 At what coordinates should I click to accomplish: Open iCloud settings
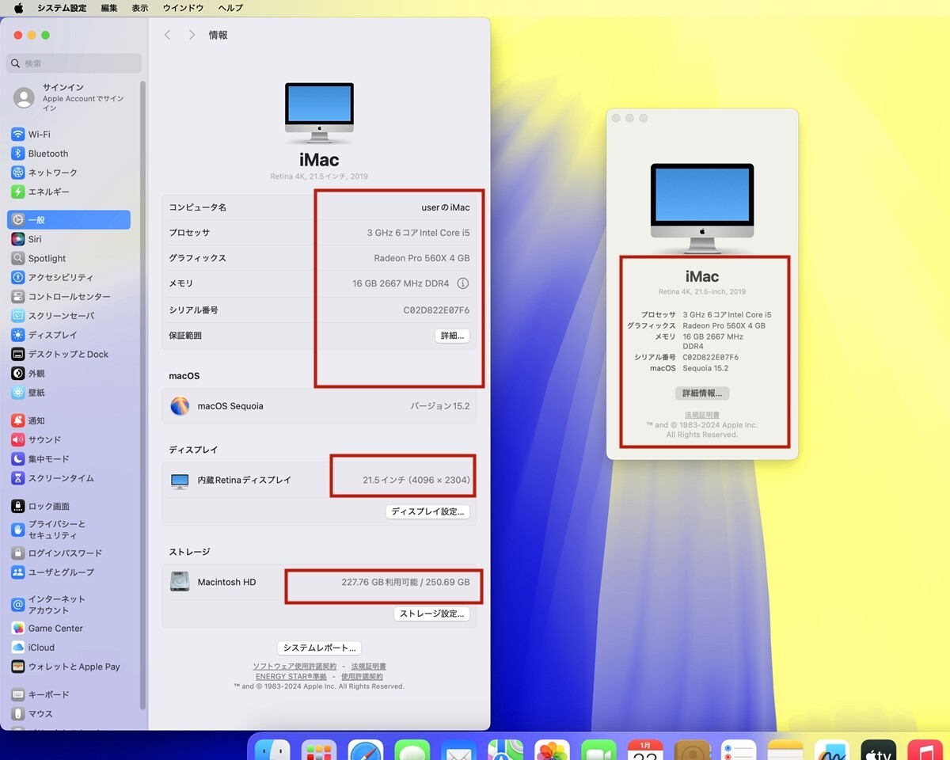tap(69, 647)
